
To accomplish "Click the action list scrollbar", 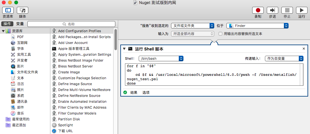I will click(116, 39).
